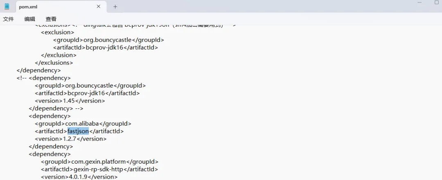Click the artifactId bcprov-jdk16 inside exclusion
The width and height of the screenshot is (442, 180).
click(x=106, y=47)
